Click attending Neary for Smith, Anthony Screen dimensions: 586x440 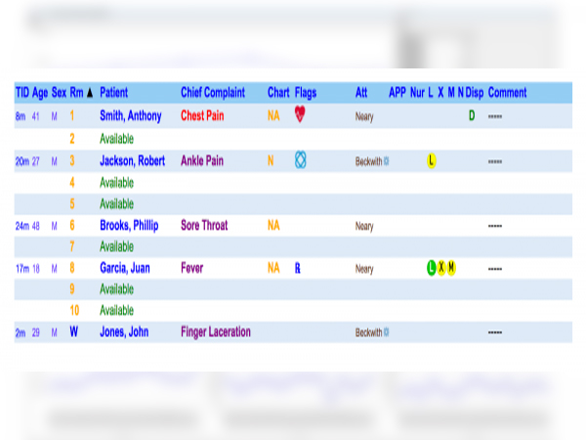point(364,117)
